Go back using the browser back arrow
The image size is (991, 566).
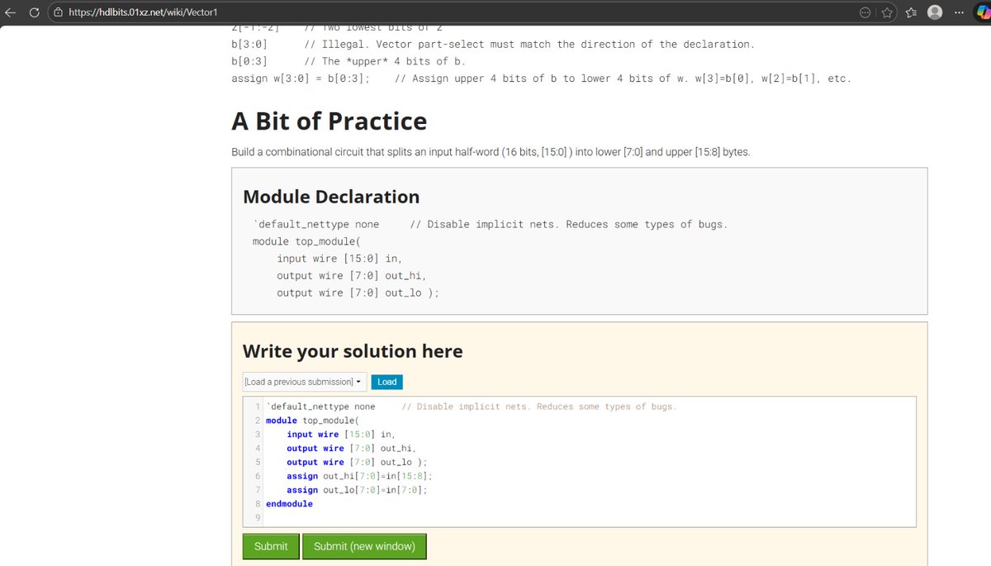(x=10, y=12)
